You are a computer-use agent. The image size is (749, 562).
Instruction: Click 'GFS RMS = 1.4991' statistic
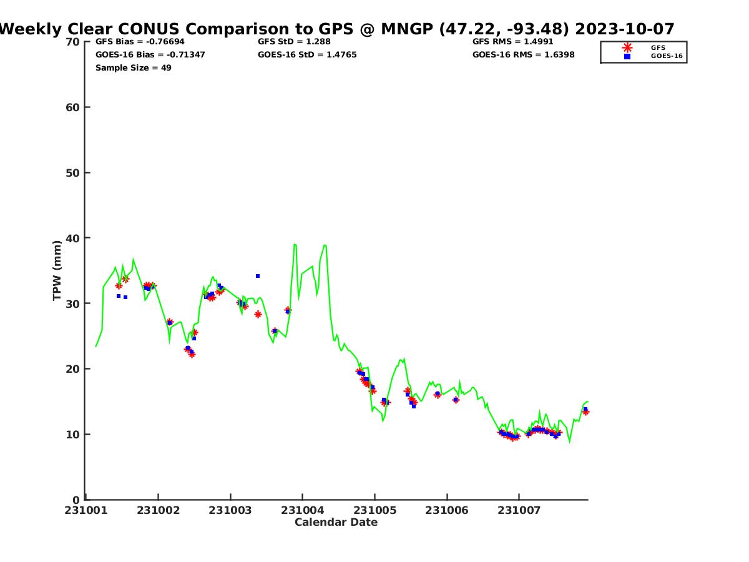click(x=513, y=42)
